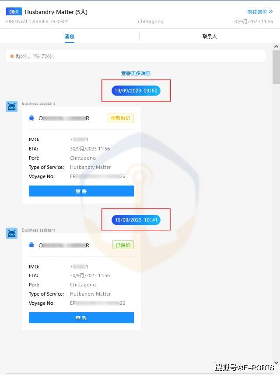Viewport: 280px width, 375px height.
Task: Click the scrollbar up arrow
Action: point(276,46)
